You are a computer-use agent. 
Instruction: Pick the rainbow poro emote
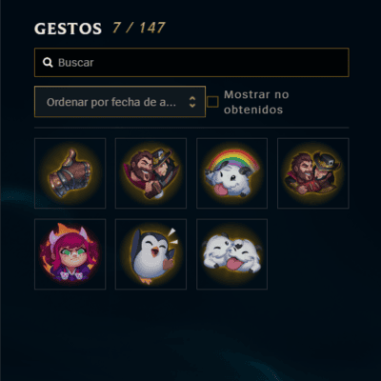click(x=231, y=173)
